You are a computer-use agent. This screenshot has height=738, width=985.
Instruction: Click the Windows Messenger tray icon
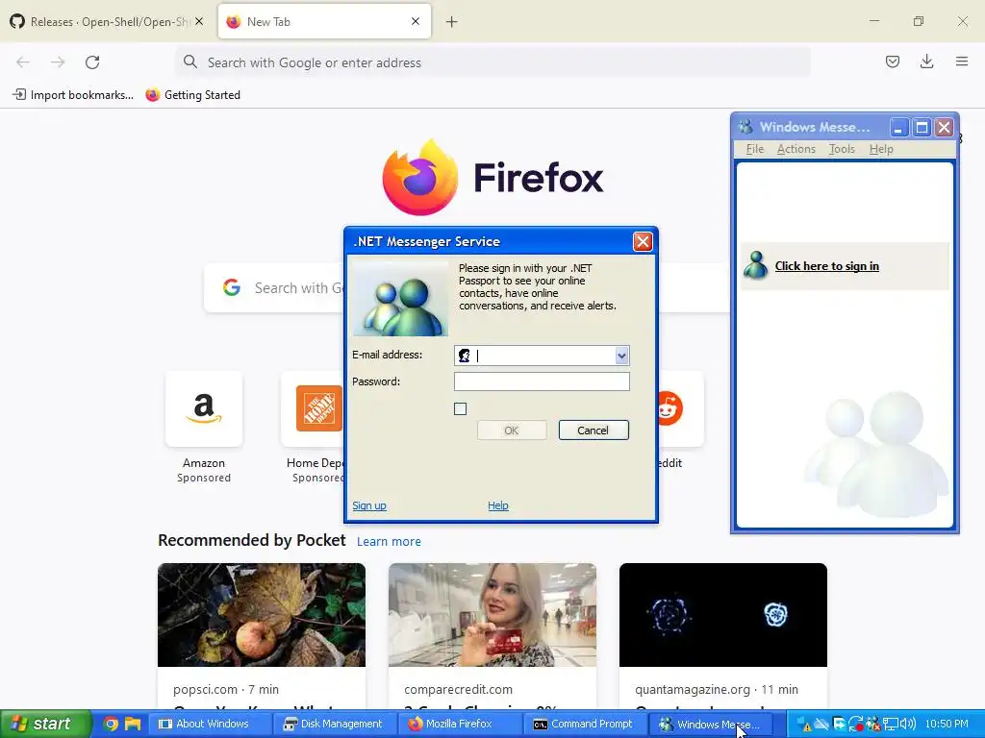click(873, 725)
